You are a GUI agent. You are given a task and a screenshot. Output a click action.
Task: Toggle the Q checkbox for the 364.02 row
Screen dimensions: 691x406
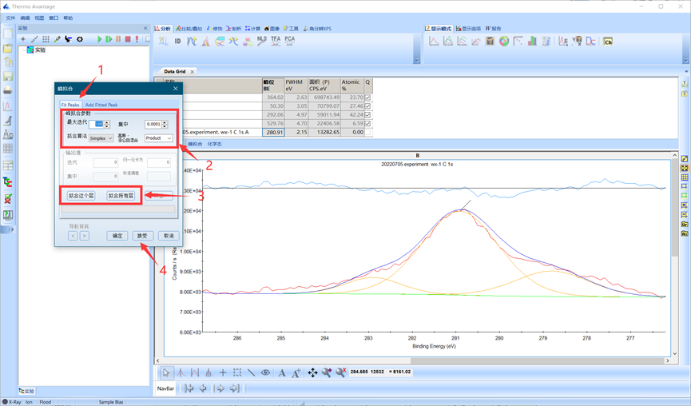(367, 98)
